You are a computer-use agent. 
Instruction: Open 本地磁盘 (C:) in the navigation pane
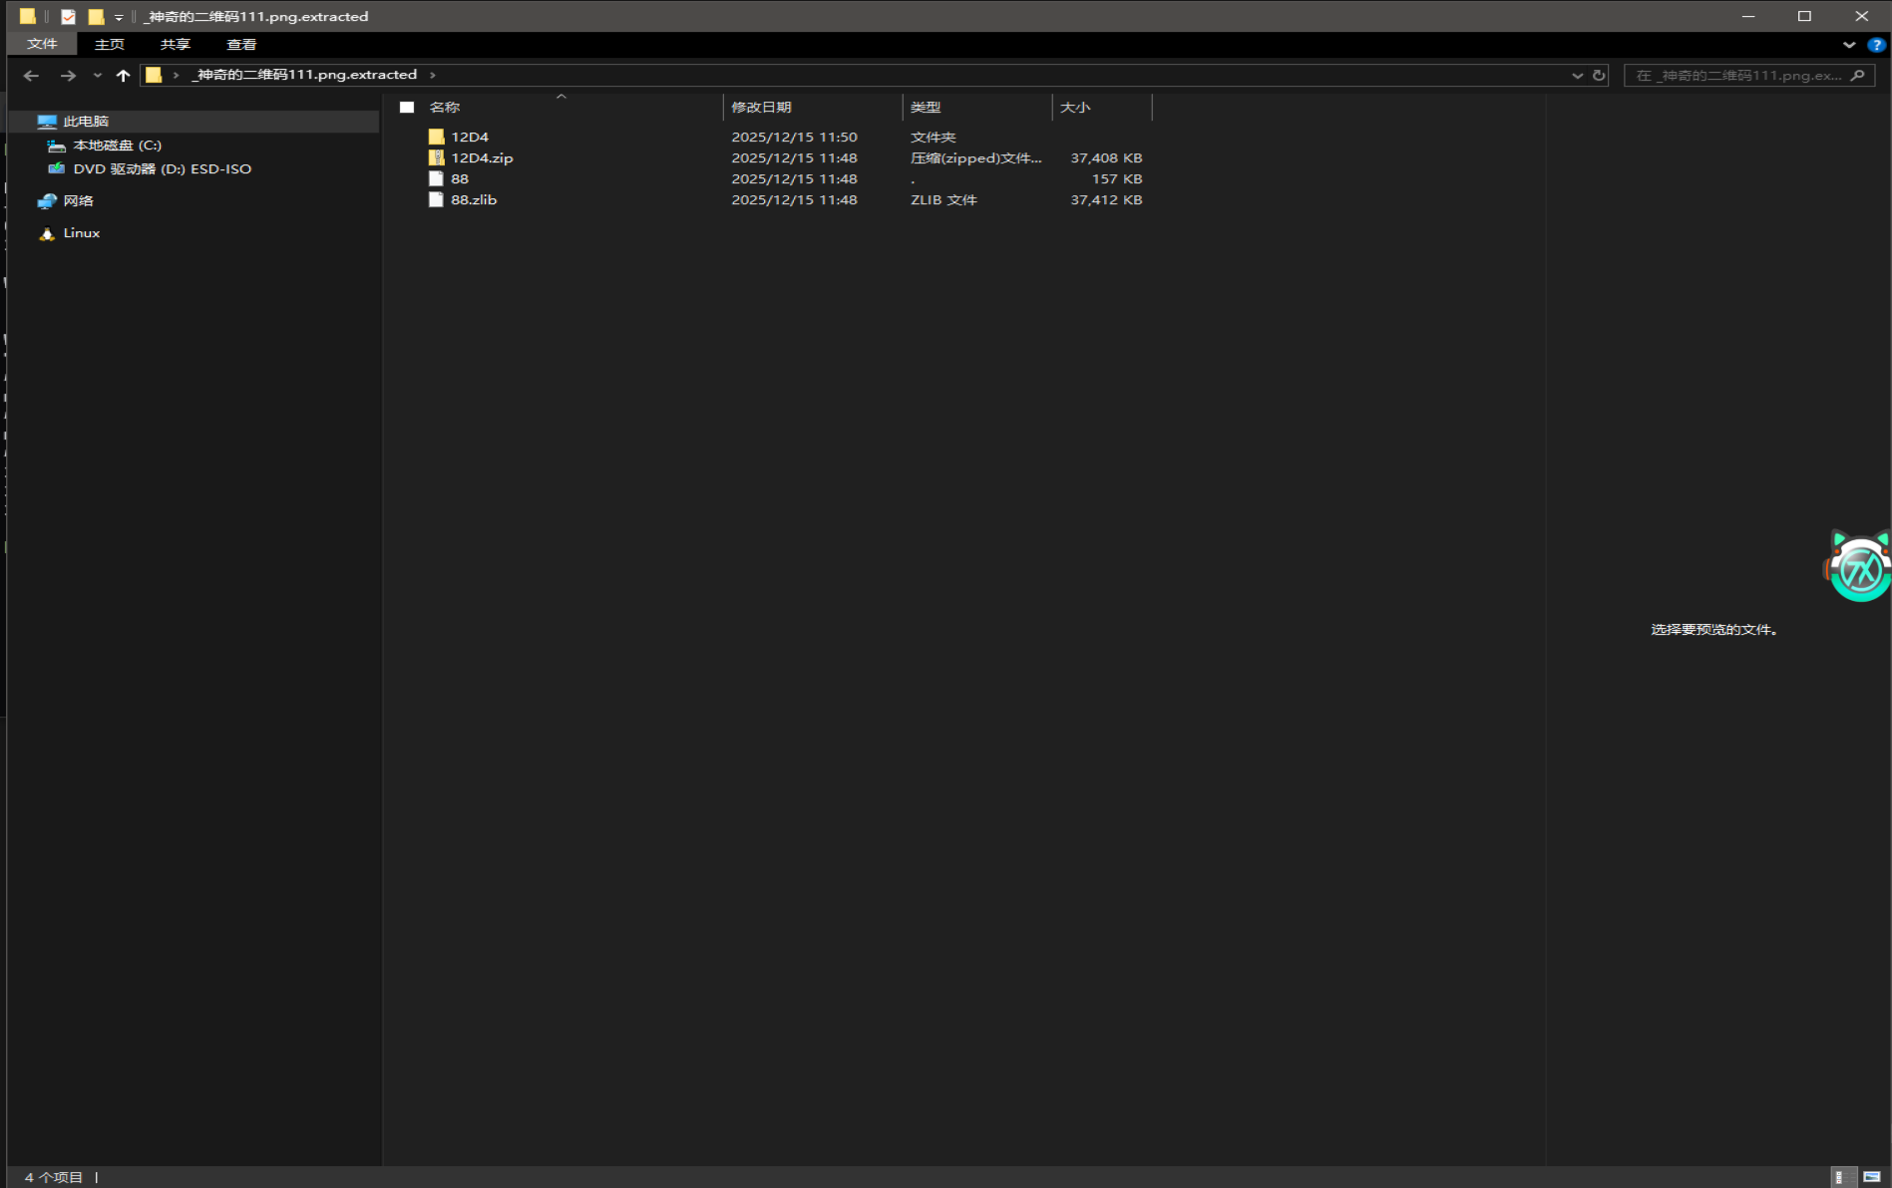tap(117, 146)
